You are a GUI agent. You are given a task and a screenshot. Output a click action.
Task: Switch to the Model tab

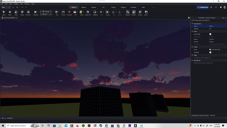84,7
